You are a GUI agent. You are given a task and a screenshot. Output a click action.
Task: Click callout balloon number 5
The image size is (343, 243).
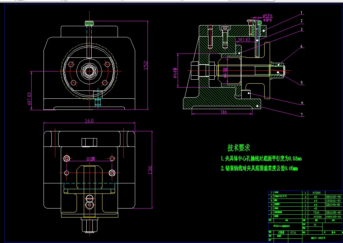[302, 83]
